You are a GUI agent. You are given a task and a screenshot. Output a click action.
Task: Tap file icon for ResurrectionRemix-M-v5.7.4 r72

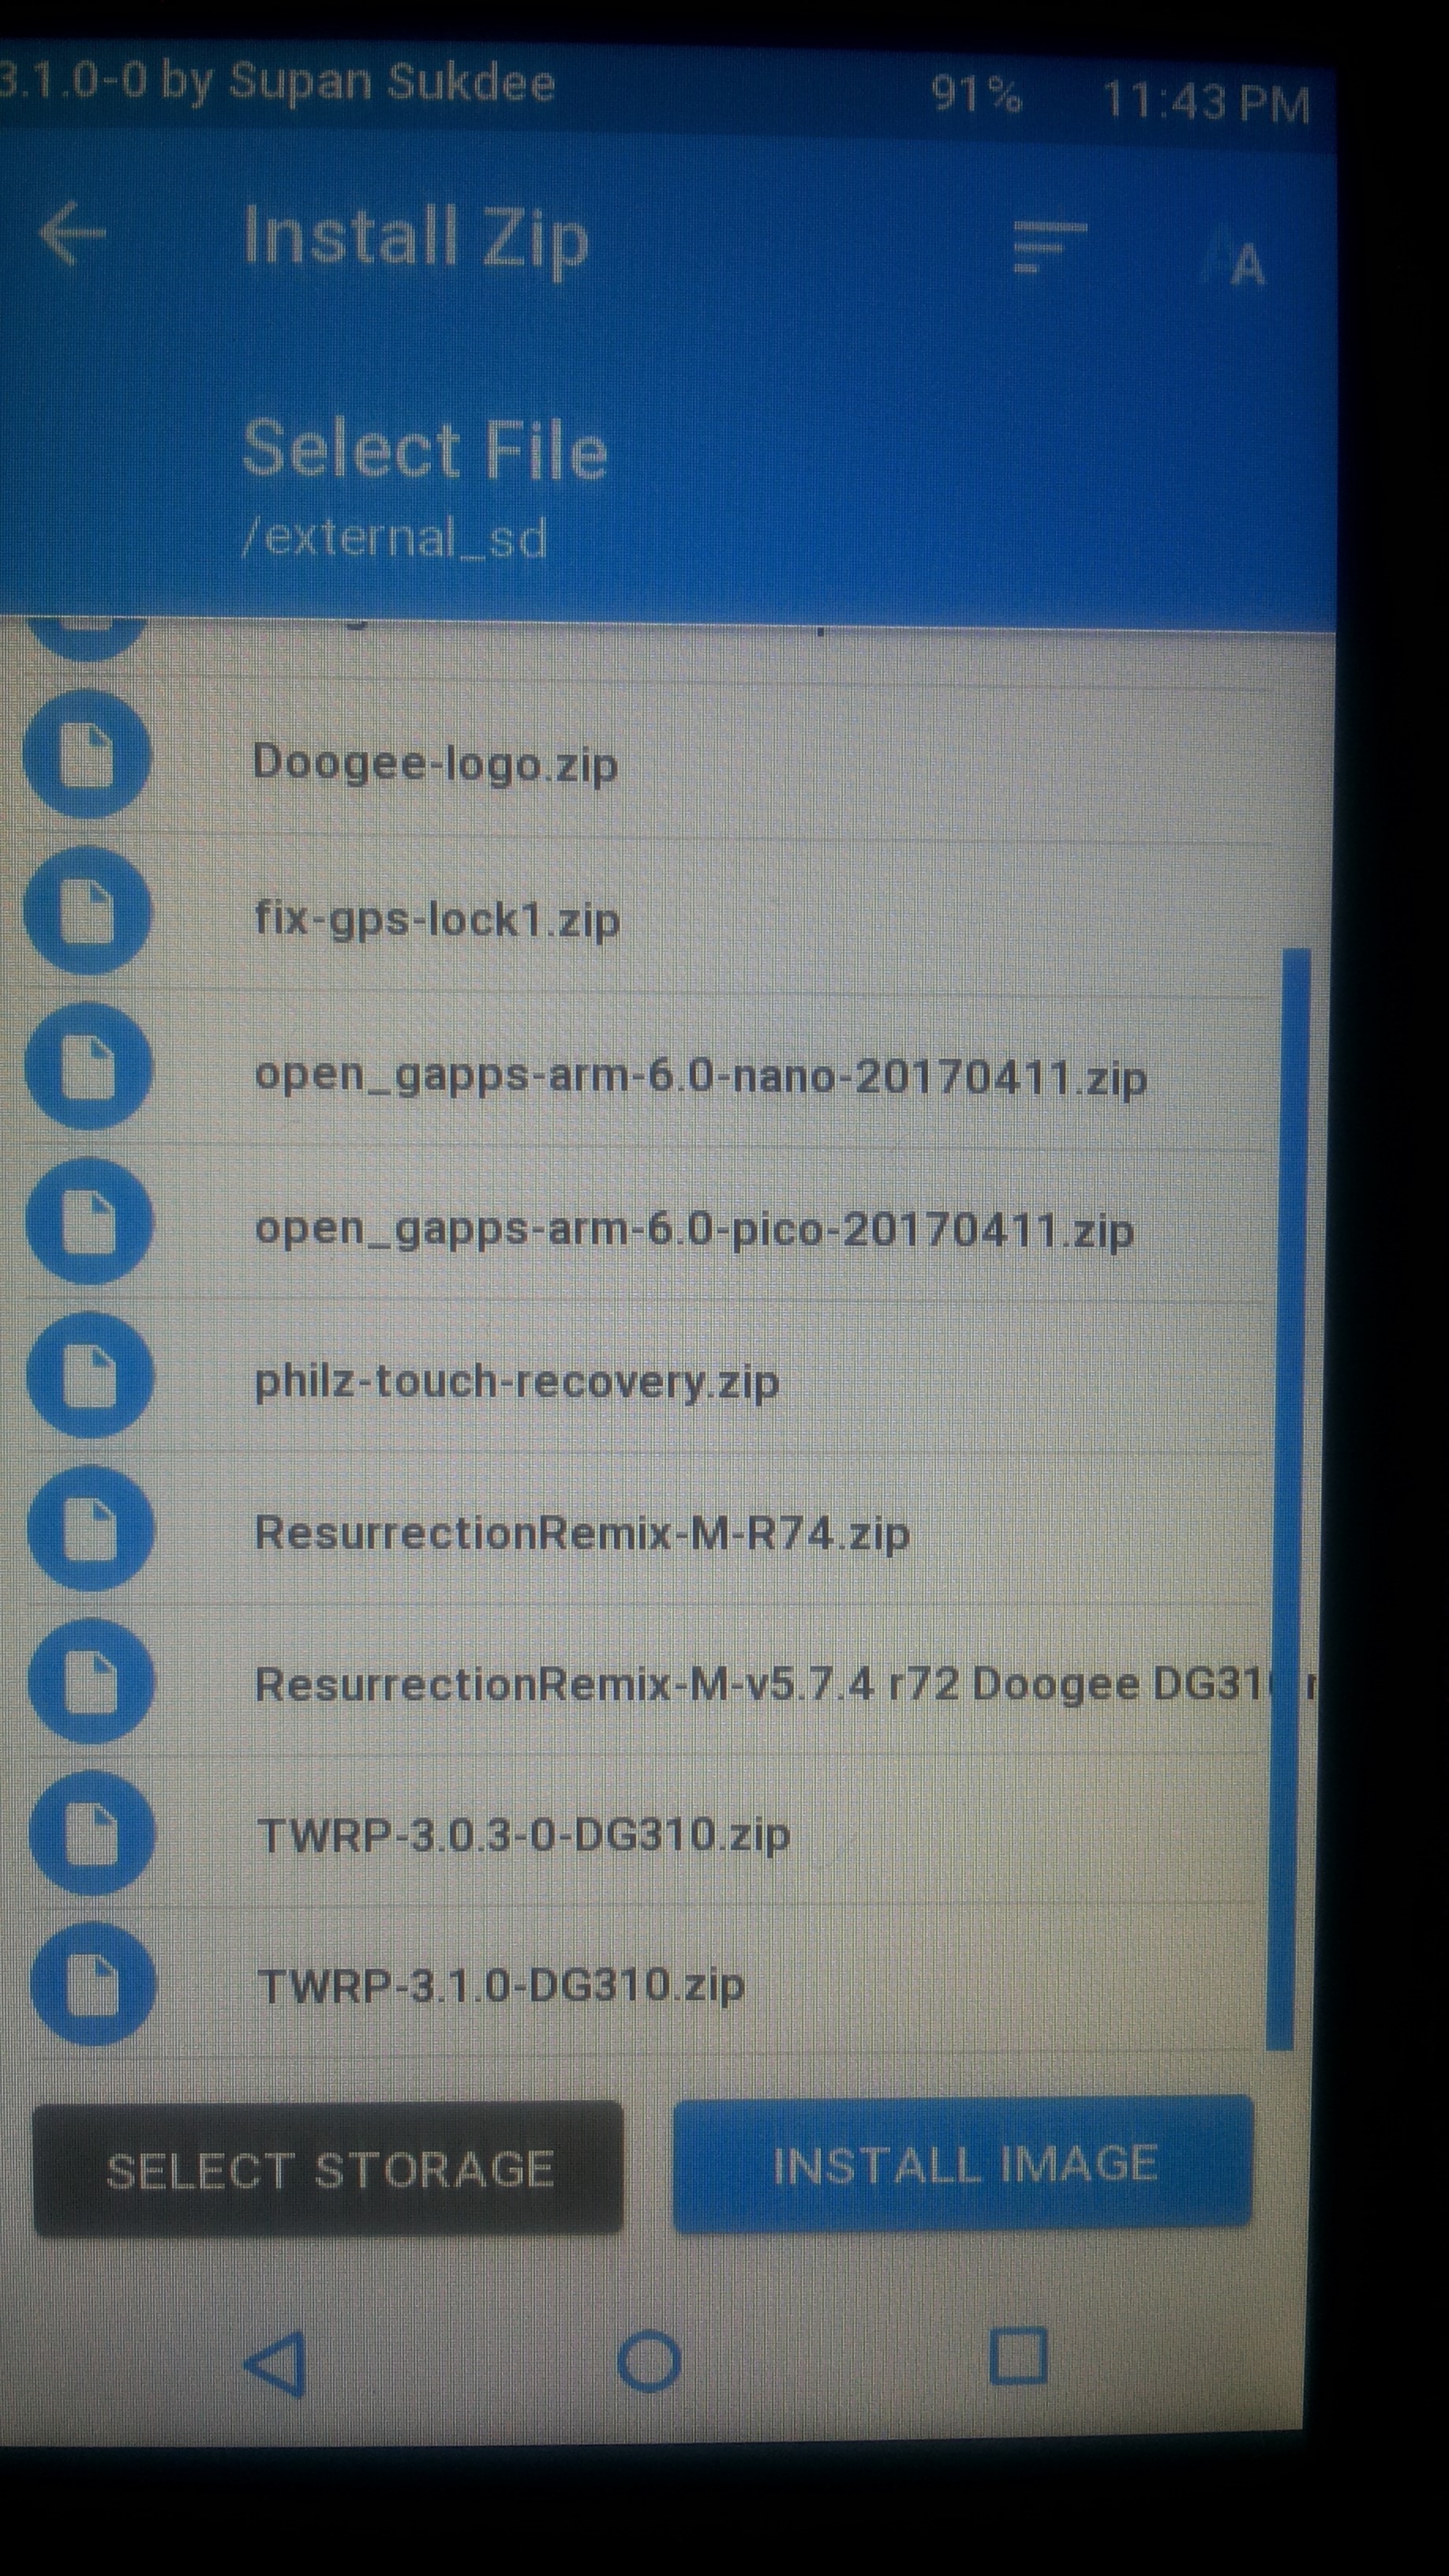pos(92,1681)
